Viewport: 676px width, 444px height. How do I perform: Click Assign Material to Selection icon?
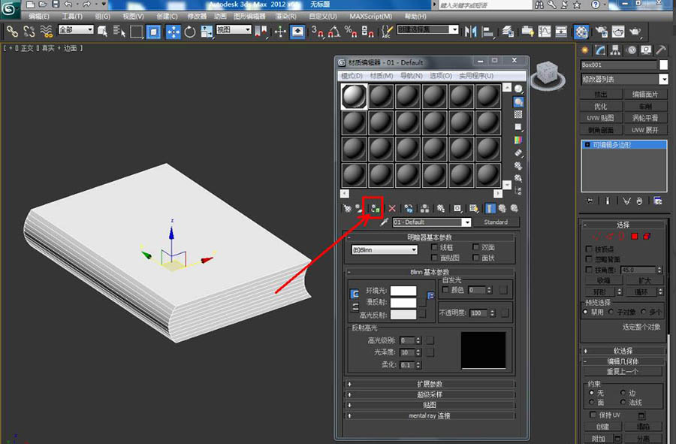(374, 208)
